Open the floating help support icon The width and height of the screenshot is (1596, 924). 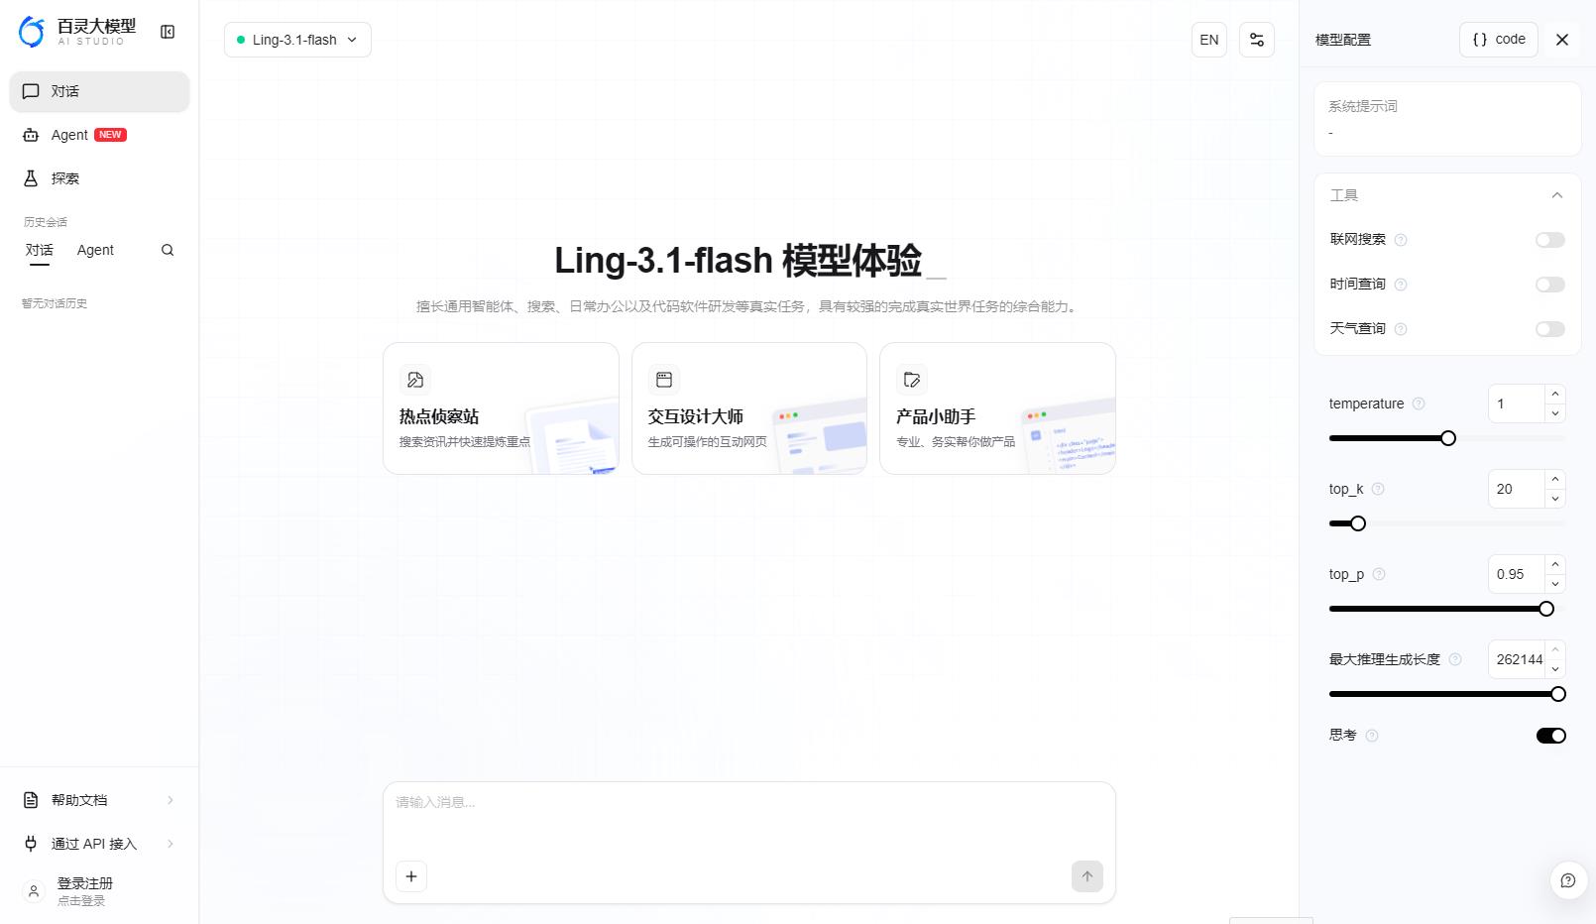tap(1568, 880)
